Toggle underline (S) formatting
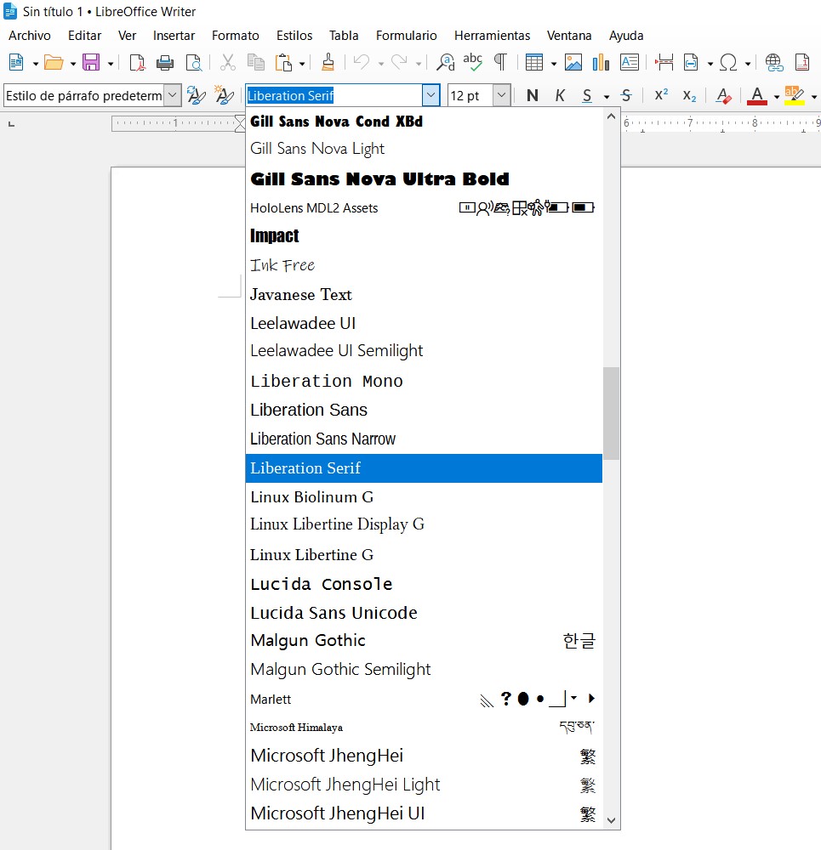 point(586,96)
